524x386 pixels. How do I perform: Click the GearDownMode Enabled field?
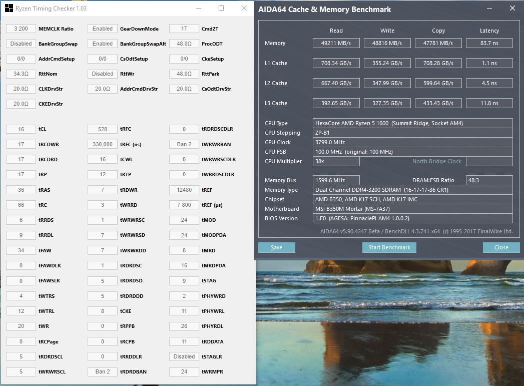(x=103, y=29)
